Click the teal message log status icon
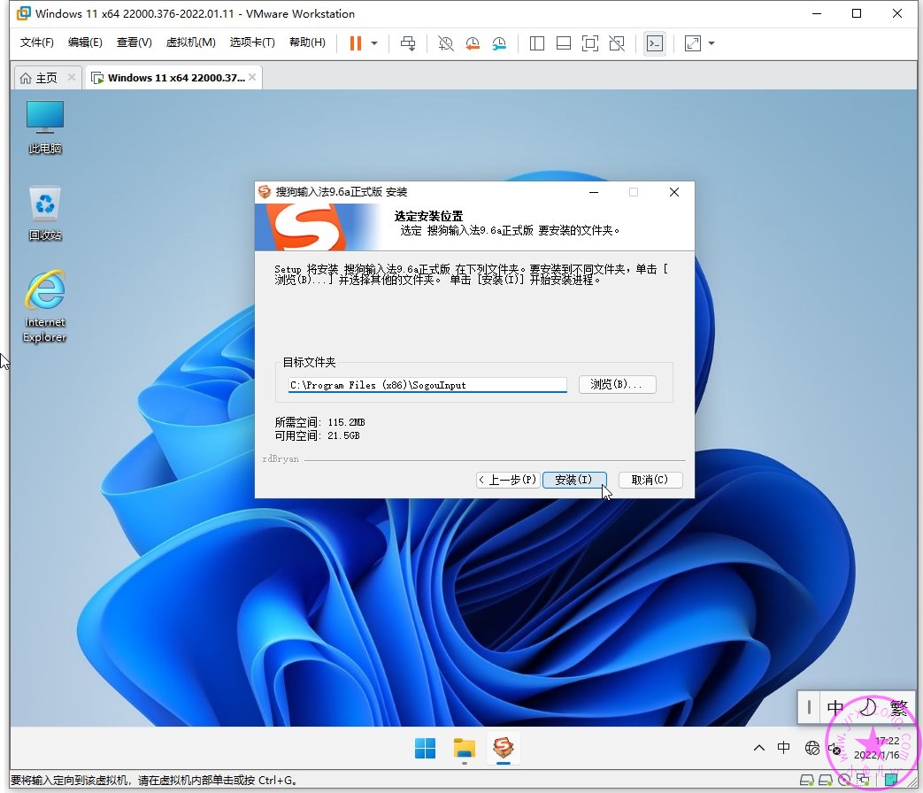Image resolution: width=923 pixels, height=793 pixels. (x=891, y=780)
